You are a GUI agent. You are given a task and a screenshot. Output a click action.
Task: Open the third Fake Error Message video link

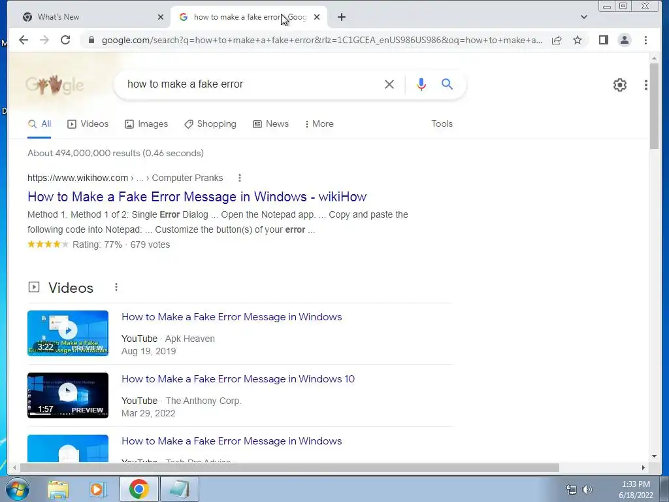232,441
